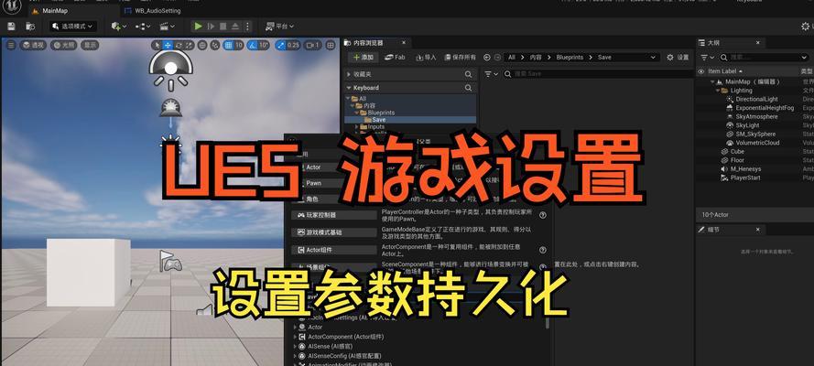Choose the scale tool
This screenshot has height=366, width=814.
(x=189, y=45)
